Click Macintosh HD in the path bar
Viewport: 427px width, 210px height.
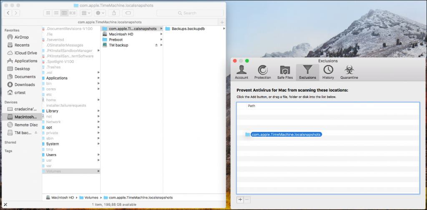pos(60,197)
